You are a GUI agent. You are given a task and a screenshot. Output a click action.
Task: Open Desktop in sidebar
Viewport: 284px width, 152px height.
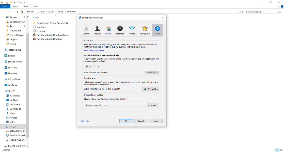pos(13,100)
